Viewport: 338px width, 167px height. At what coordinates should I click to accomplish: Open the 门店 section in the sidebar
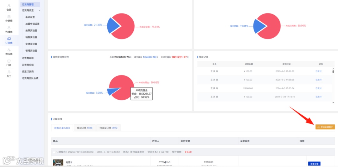[9, 63]
